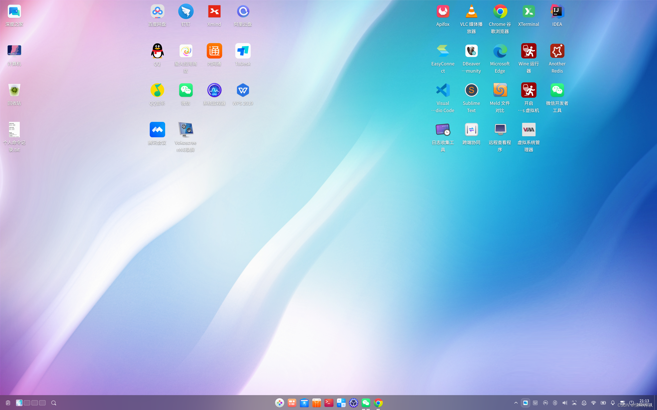Viewport: 657px width, 410px height.
Task: Open the control center gear in dock
Action: click(x=354, y=403)
